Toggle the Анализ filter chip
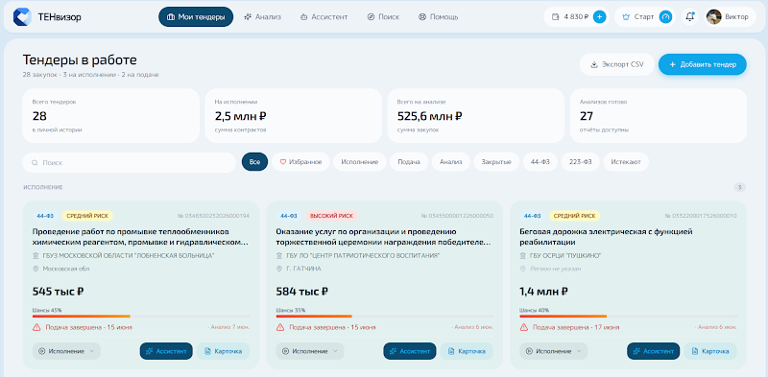 point(450,162)
